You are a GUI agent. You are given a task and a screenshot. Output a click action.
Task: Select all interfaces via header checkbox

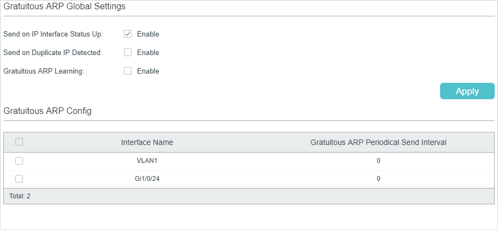19,142
